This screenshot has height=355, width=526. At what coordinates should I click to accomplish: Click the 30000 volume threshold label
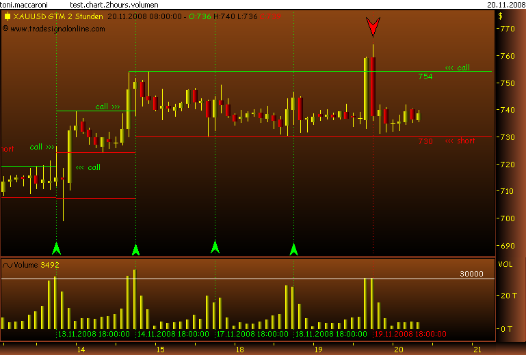[471, 274]
